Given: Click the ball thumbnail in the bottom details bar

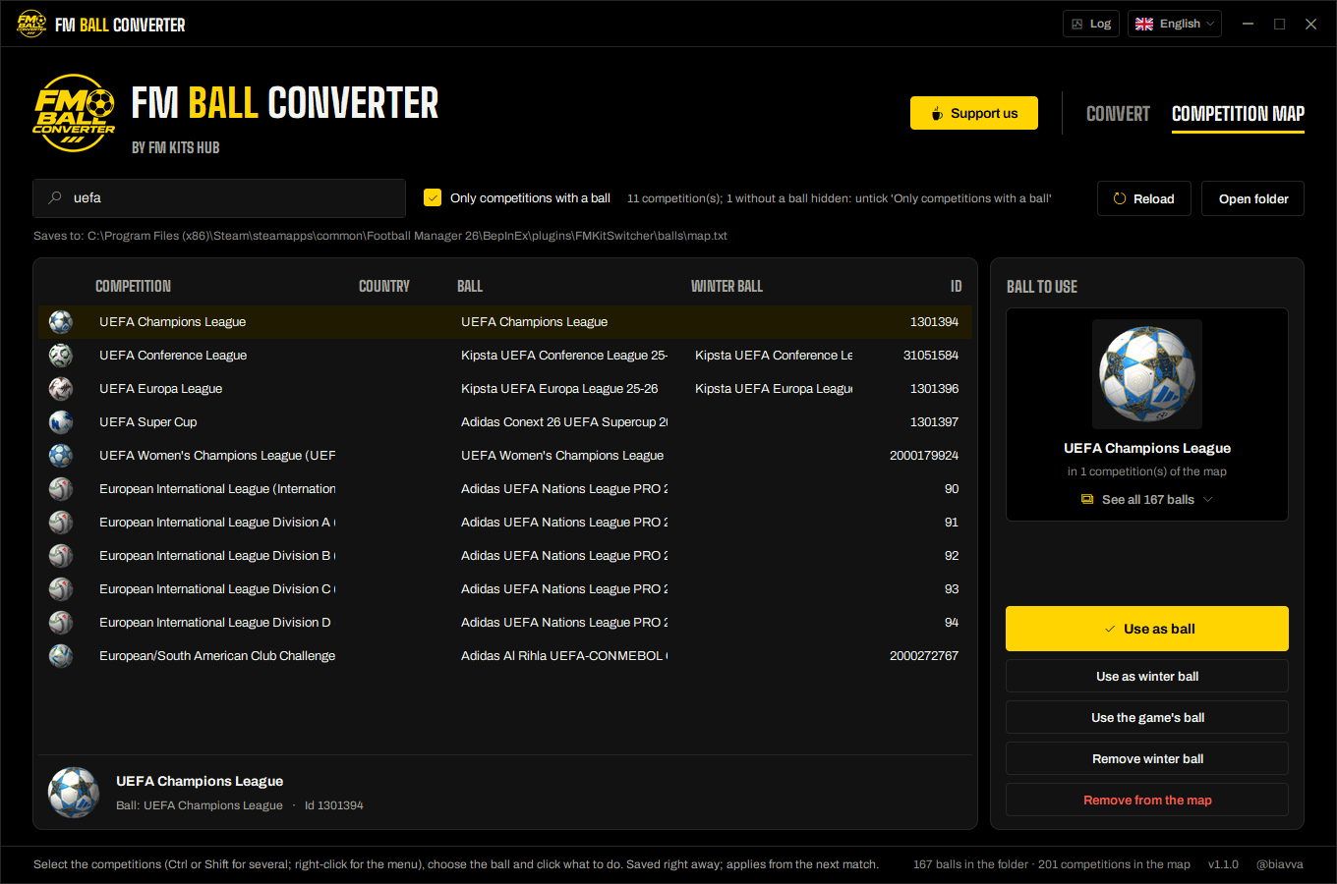Looking at the screenshot, I should pos(74,793).
